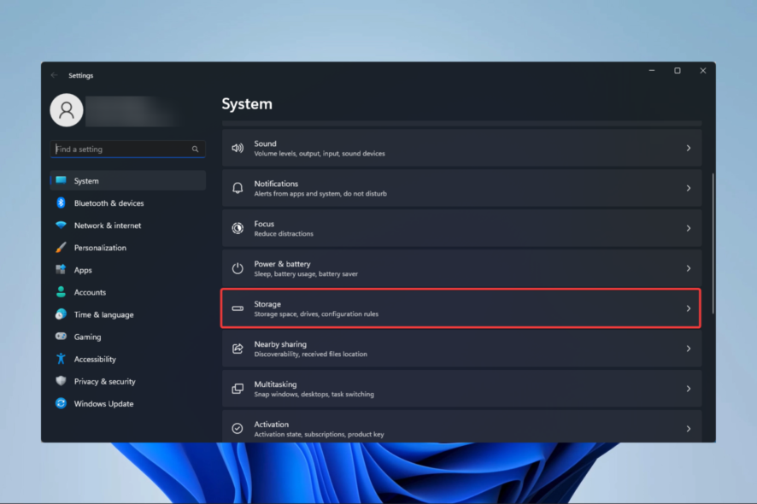Click the Focus target icon
The height and width of the screenshot is (504, 757).
click(238, 228)
